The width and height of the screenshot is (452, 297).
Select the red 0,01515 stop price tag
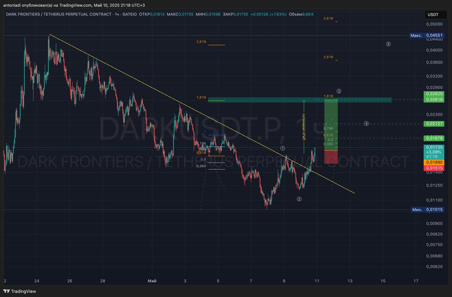434,168
